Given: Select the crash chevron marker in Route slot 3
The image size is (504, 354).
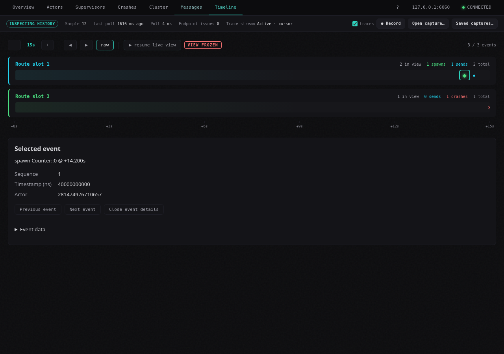Looking at the screenshot, I should [489, 107].
